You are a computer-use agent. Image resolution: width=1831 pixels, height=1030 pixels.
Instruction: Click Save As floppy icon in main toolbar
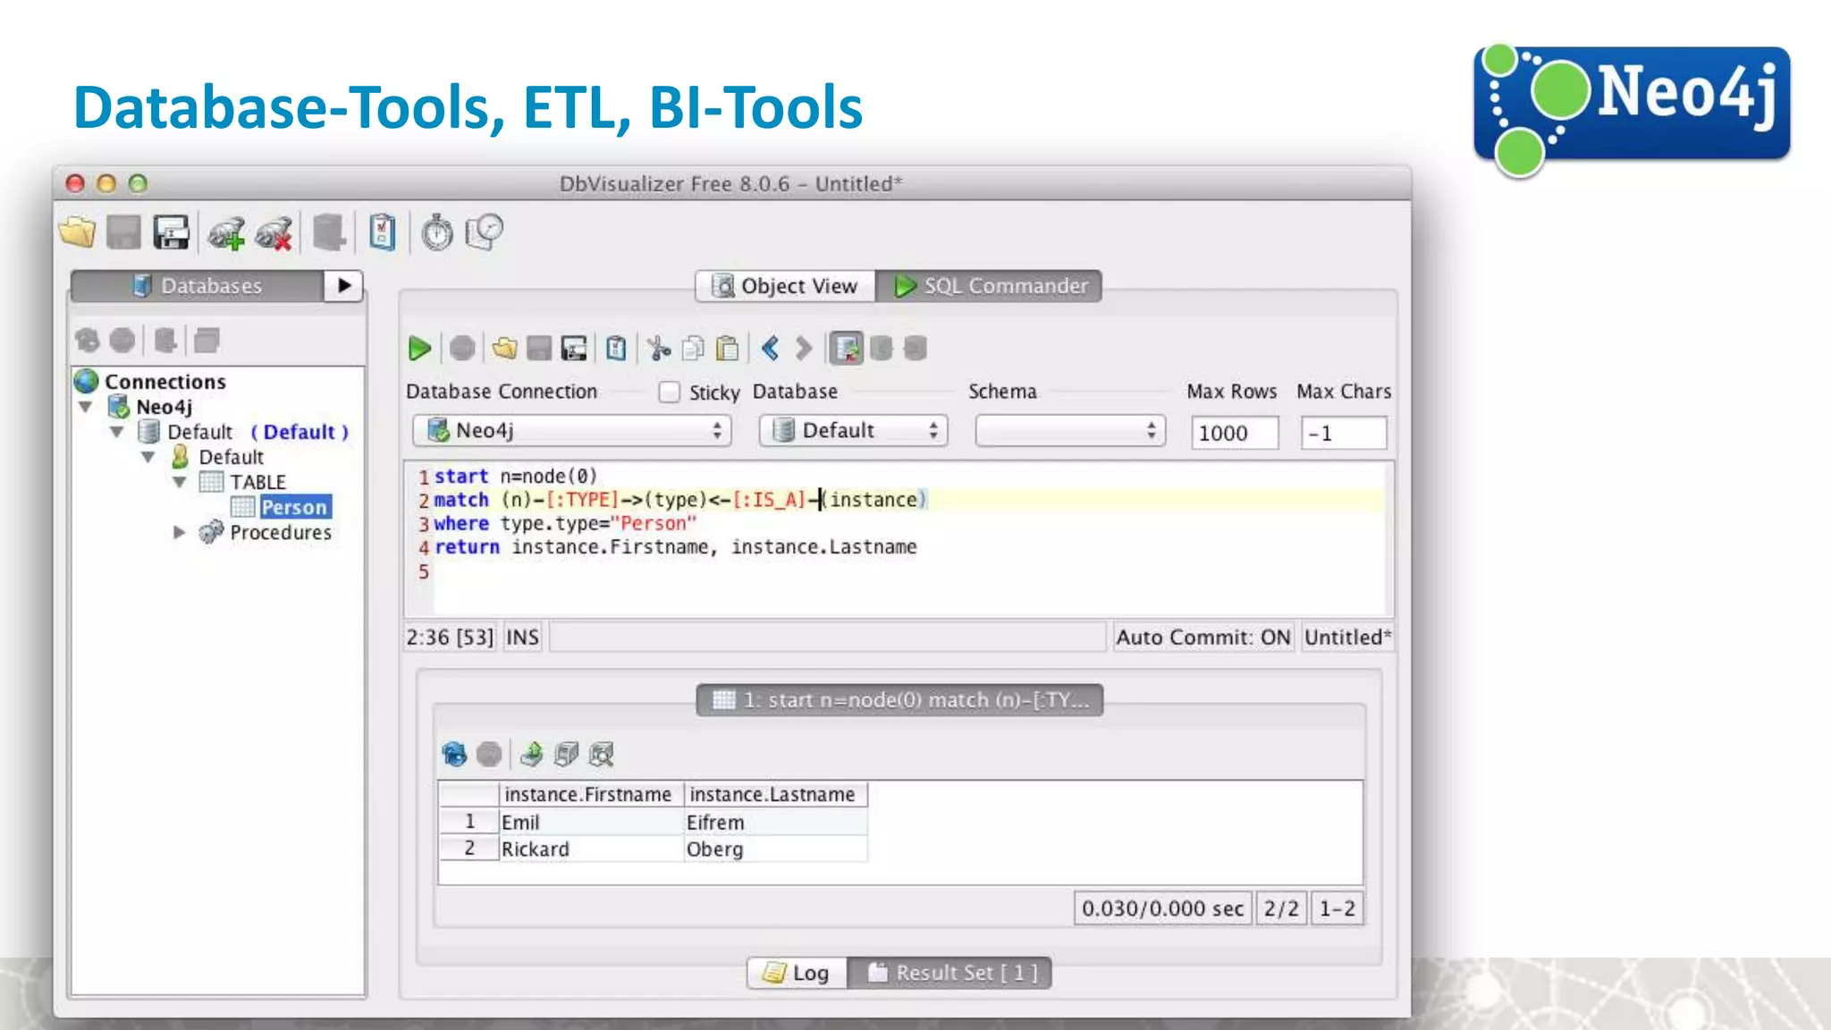pyautogui.click(x=172, y=232)
